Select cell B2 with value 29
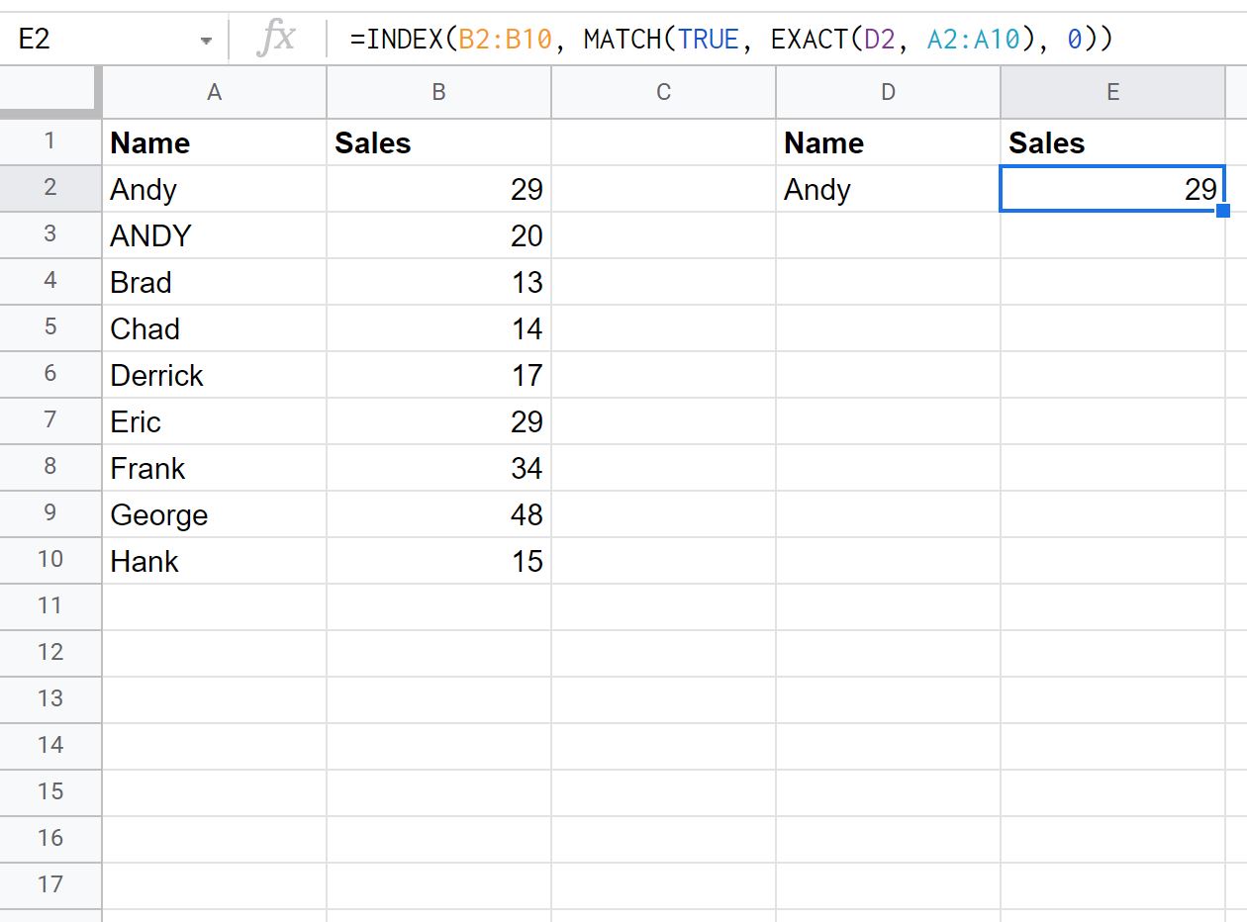Screen dimensions: 1247x922 click(438, 189)
